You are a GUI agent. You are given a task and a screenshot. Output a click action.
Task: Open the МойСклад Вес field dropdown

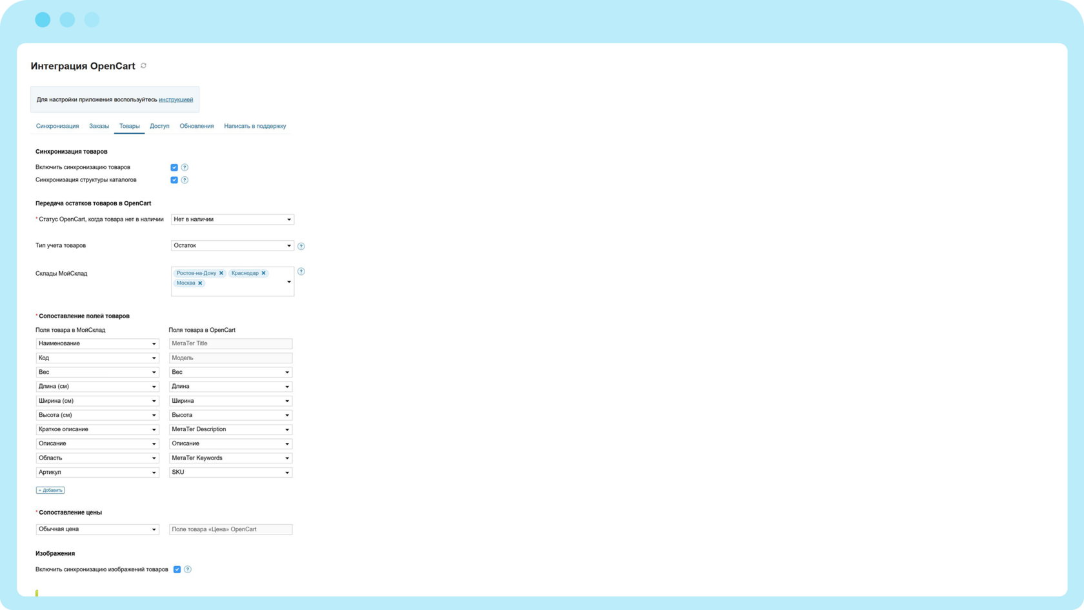tap(97, 372)
